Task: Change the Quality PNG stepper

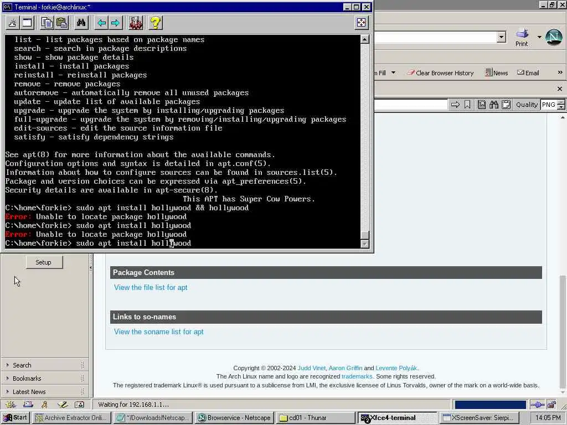Action: click(x=561, y=105)
